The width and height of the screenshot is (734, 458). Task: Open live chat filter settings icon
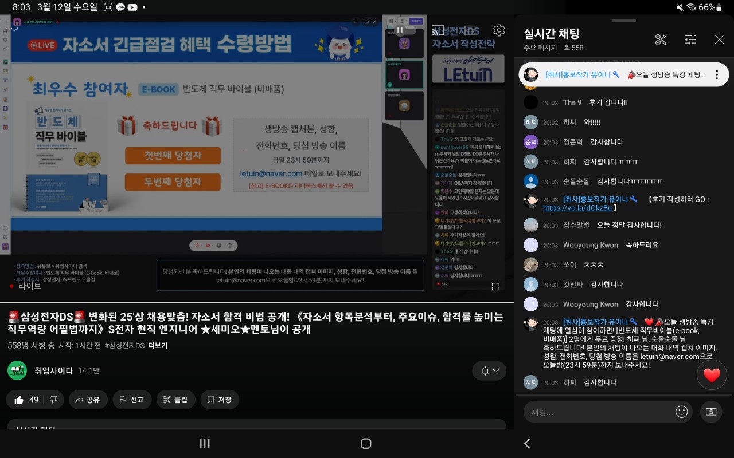tap(690, 40)
